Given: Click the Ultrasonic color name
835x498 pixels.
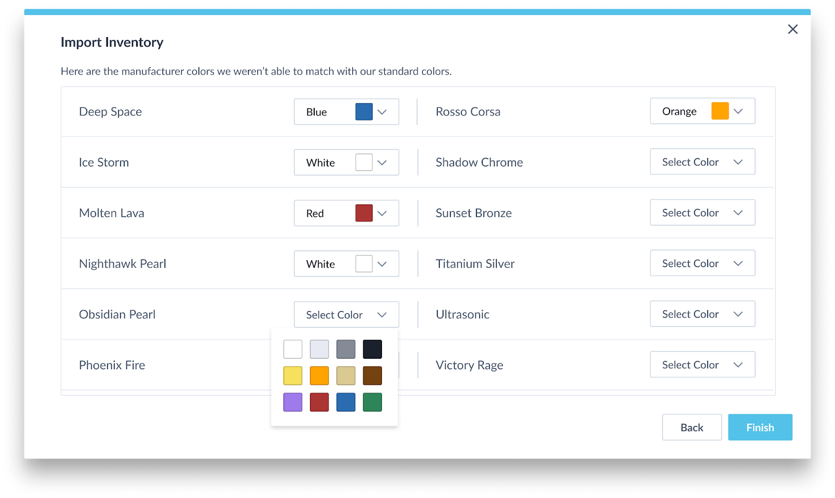Looking at the screenshot, I should pos(463,314).
